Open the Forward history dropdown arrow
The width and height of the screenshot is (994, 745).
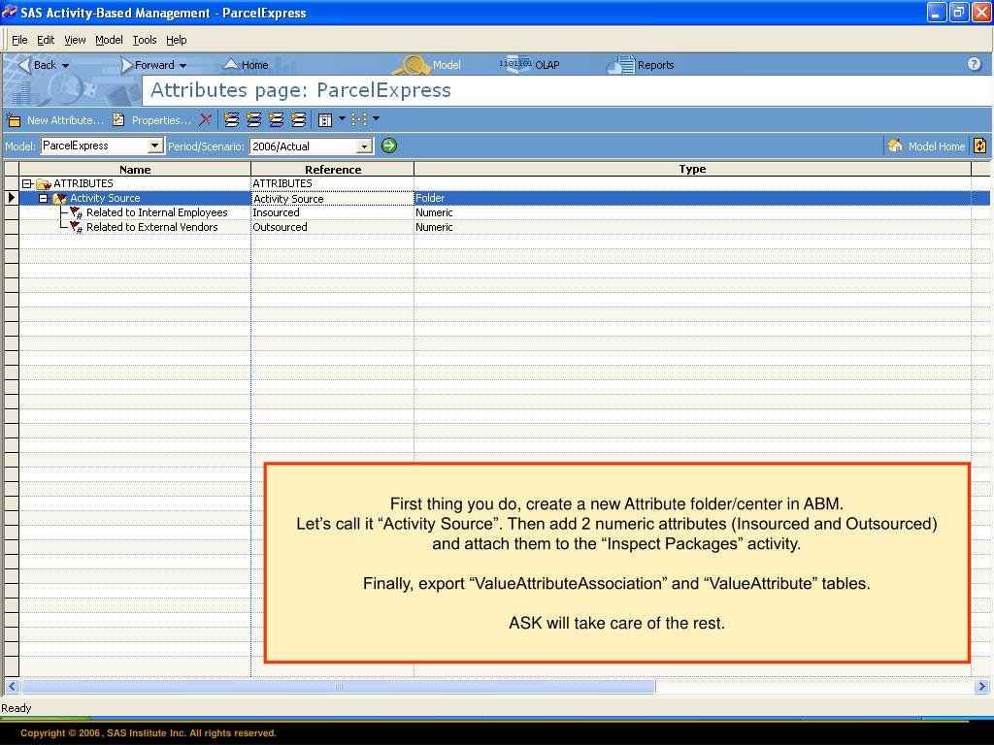coord(182,65)
